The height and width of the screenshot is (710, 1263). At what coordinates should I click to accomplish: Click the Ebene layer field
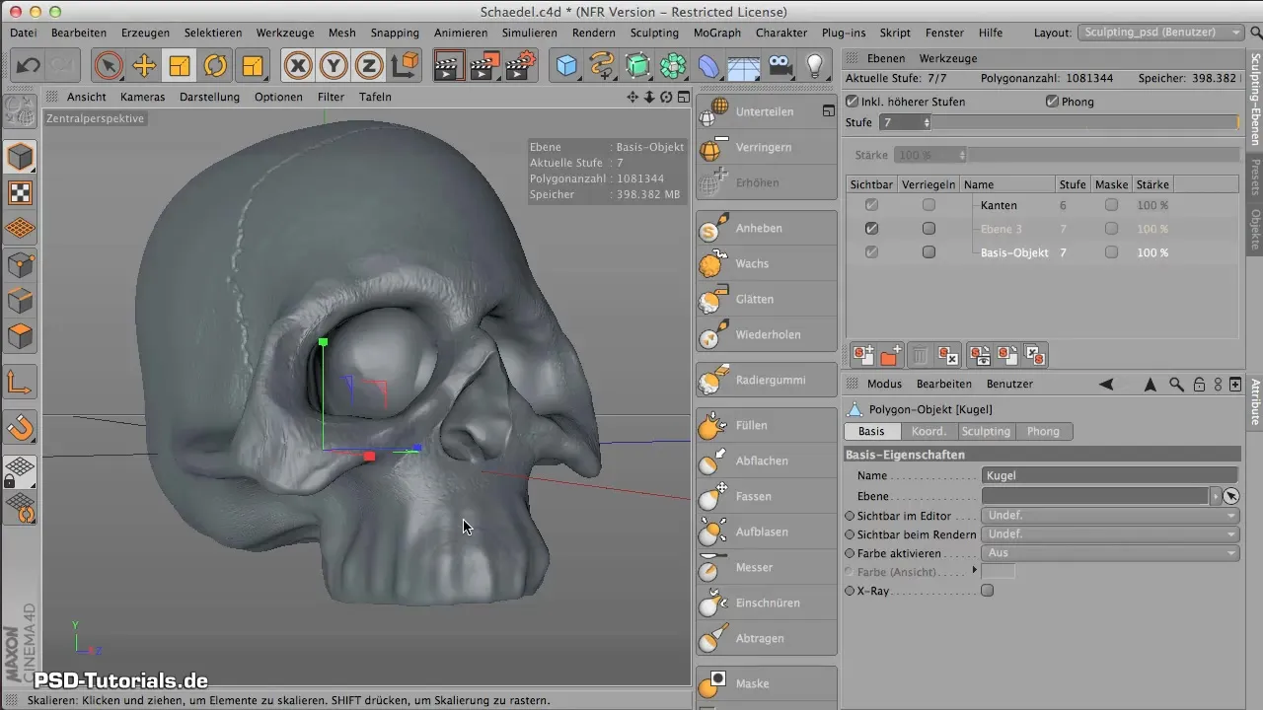tap(1095, 496)
